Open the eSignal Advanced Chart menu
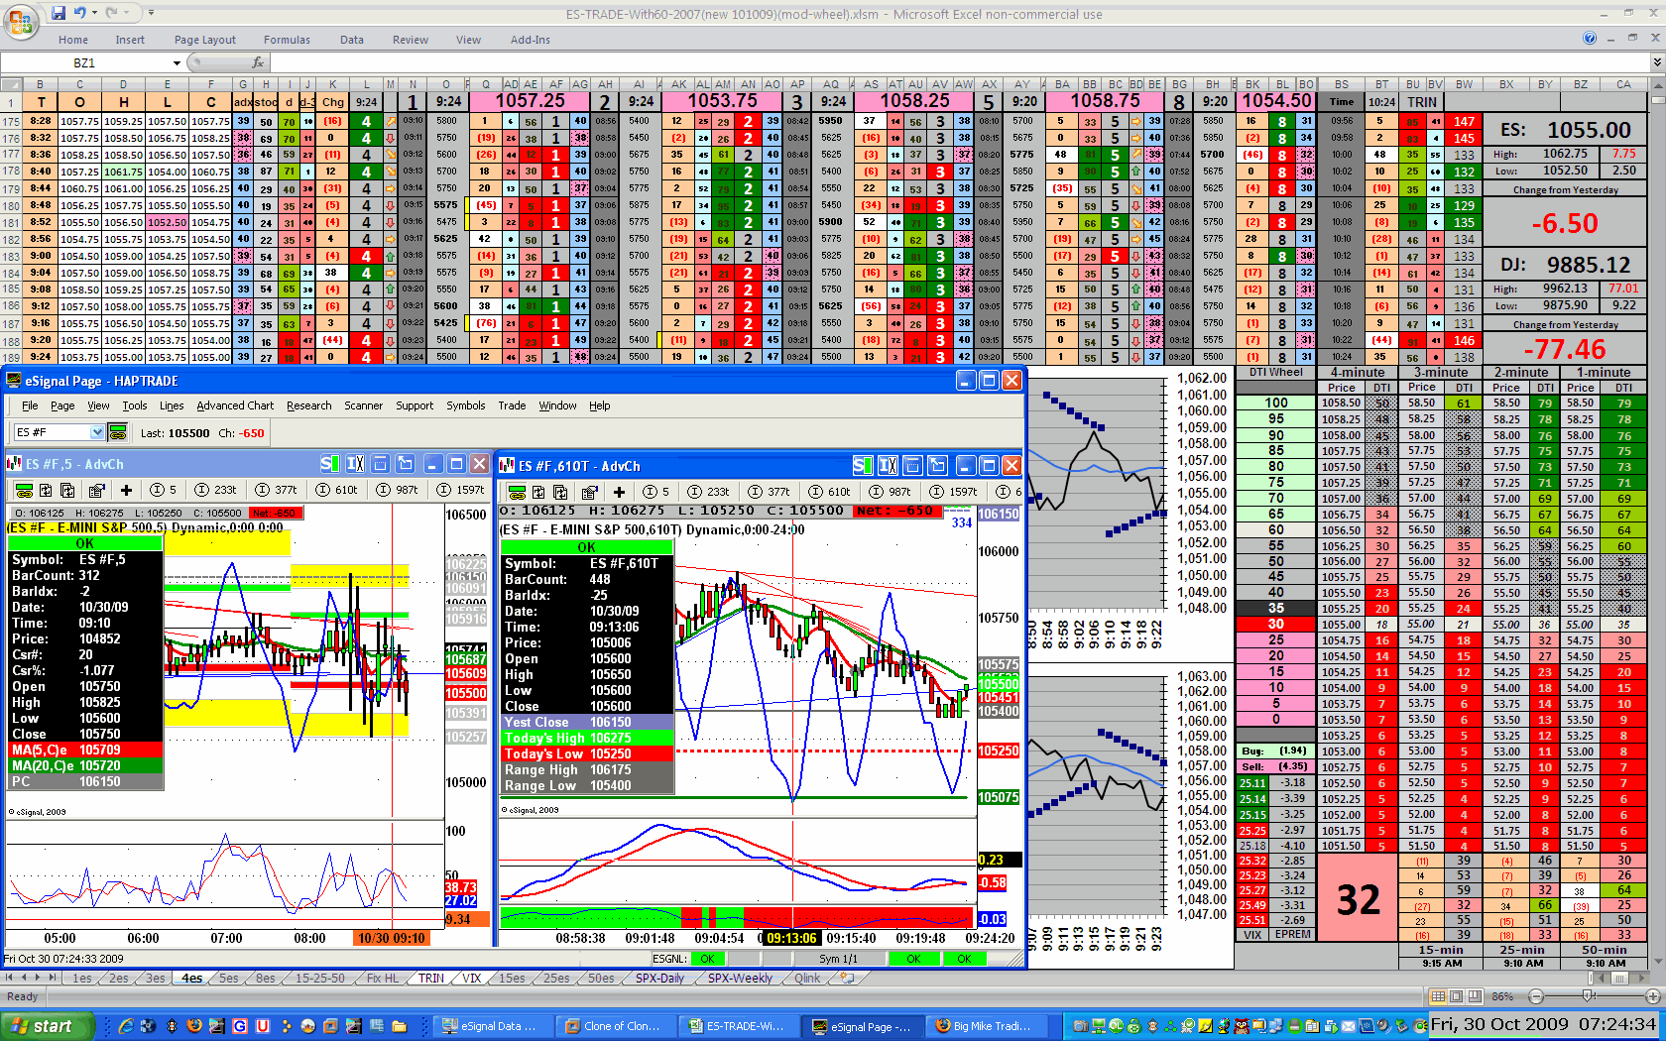 click(x=235, y=405)
